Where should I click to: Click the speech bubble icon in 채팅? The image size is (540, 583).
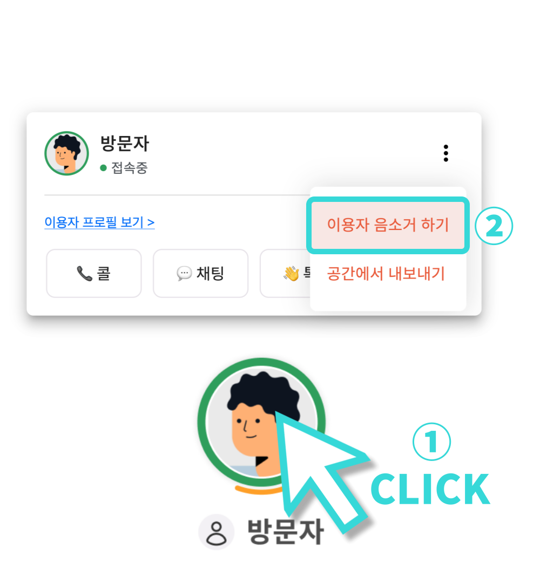click(184, 274)
